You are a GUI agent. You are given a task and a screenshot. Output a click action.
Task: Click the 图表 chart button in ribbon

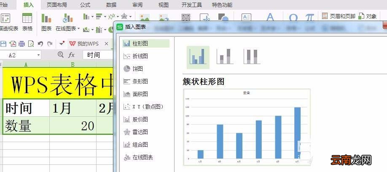tap(46, 22)
